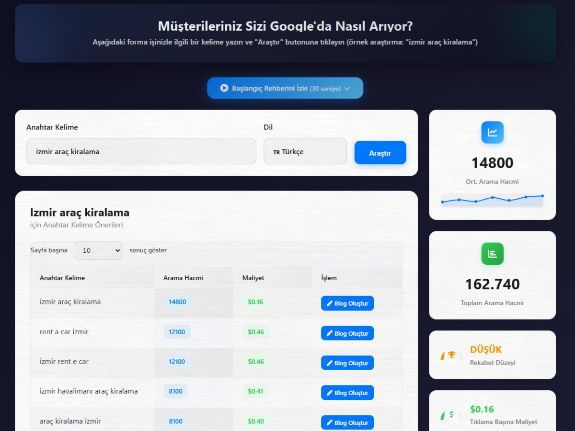The image size is (575, 431).
Task: Create blog for rent a car izmir
Action: point(347,333)
